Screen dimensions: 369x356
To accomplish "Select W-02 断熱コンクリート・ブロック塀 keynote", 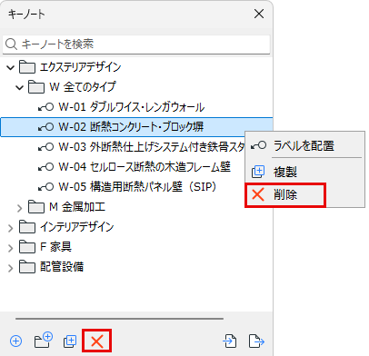I will (136, 127).
